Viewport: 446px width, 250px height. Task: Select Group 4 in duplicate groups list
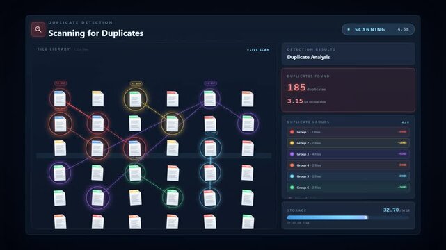(x=348, y=165)
